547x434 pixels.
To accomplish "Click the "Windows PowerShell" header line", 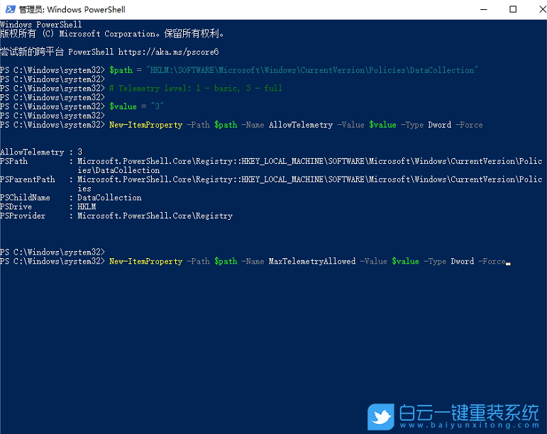I will (41, 25).
